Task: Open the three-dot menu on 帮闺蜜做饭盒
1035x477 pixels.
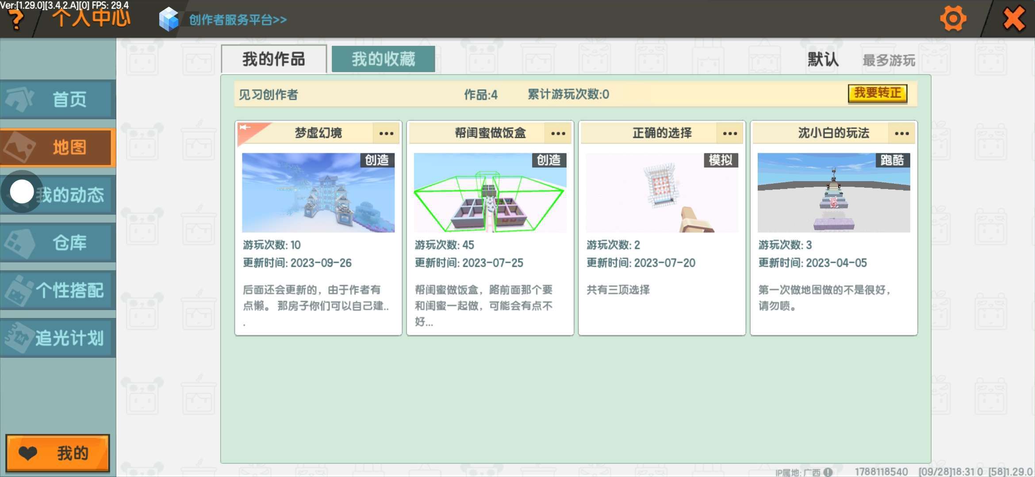Action: (x=558, y=133)
